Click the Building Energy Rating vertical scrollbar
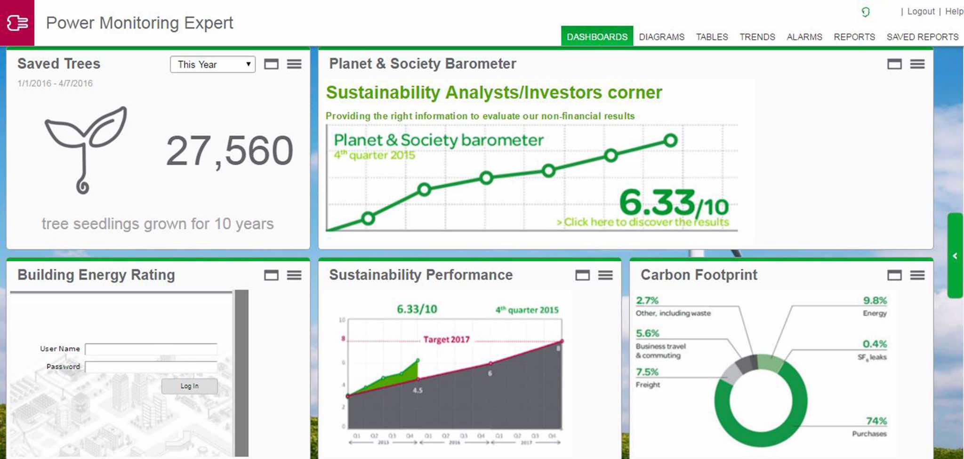This screenshot has height=459, width=964. coord(241,373)
